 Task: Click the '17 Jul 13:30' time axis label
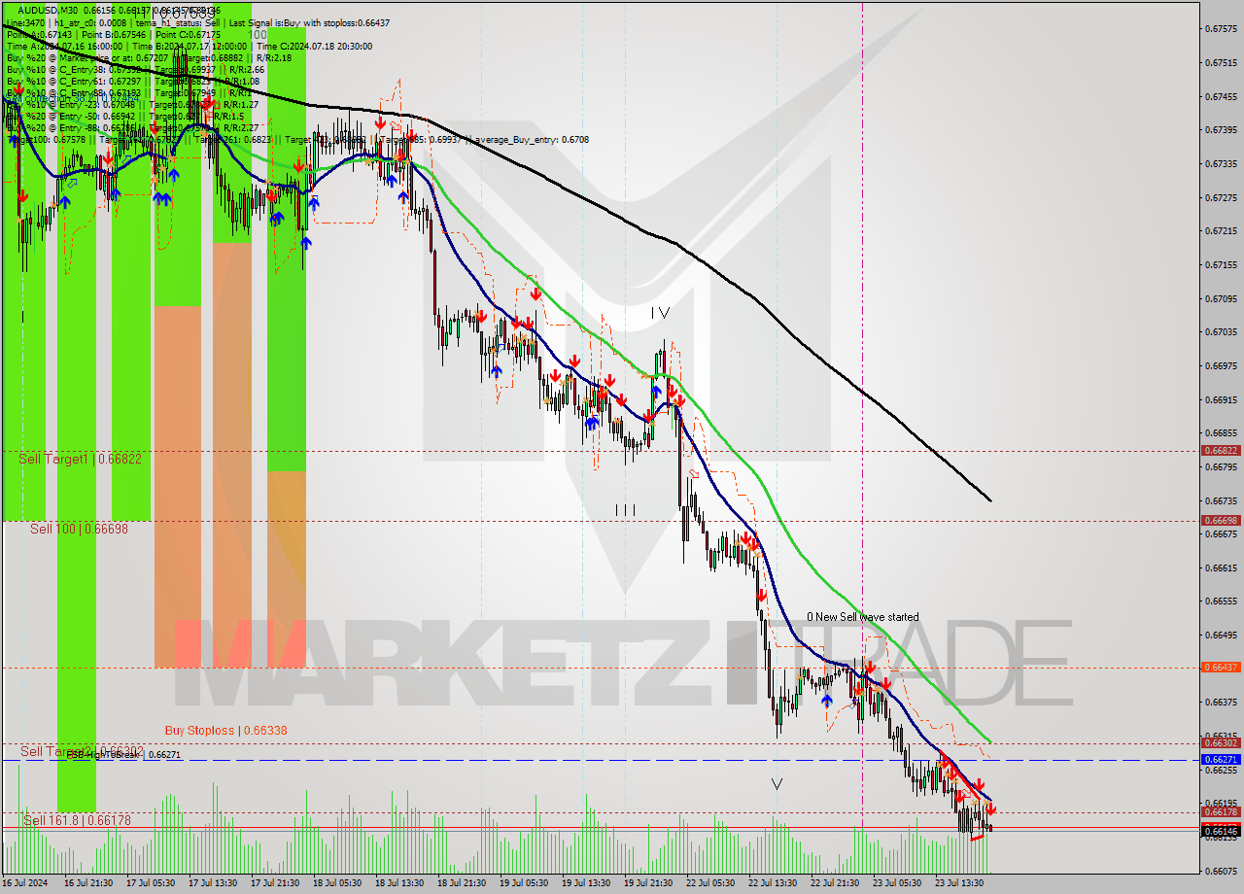(x=212, y=883)
